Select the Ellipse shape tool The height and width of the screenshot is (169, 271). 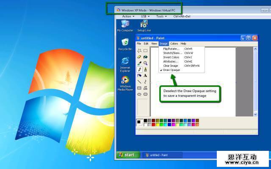coord(139,94)
